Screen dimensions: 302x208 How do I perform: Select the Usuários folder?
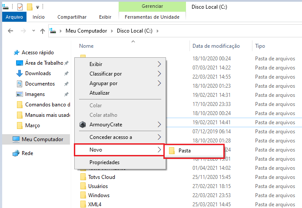[x=98, y=186]
